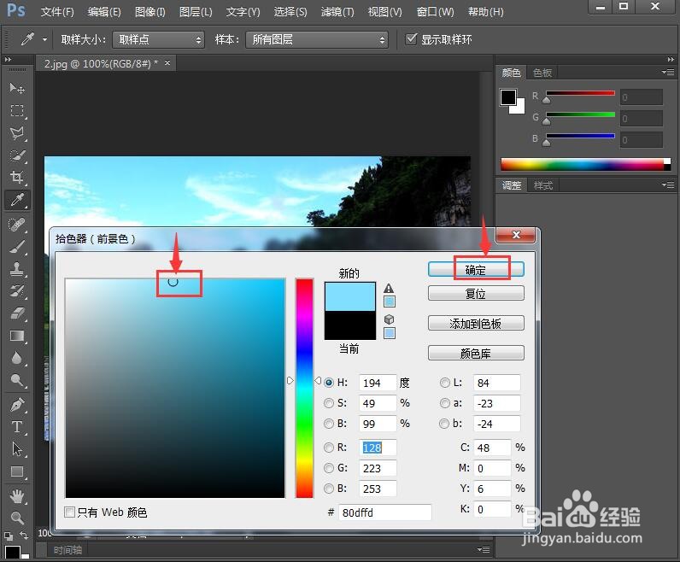680x562 pixels.
Task: Select the Eyedropper tool in toolbox
Action: [x=17, y=200]
